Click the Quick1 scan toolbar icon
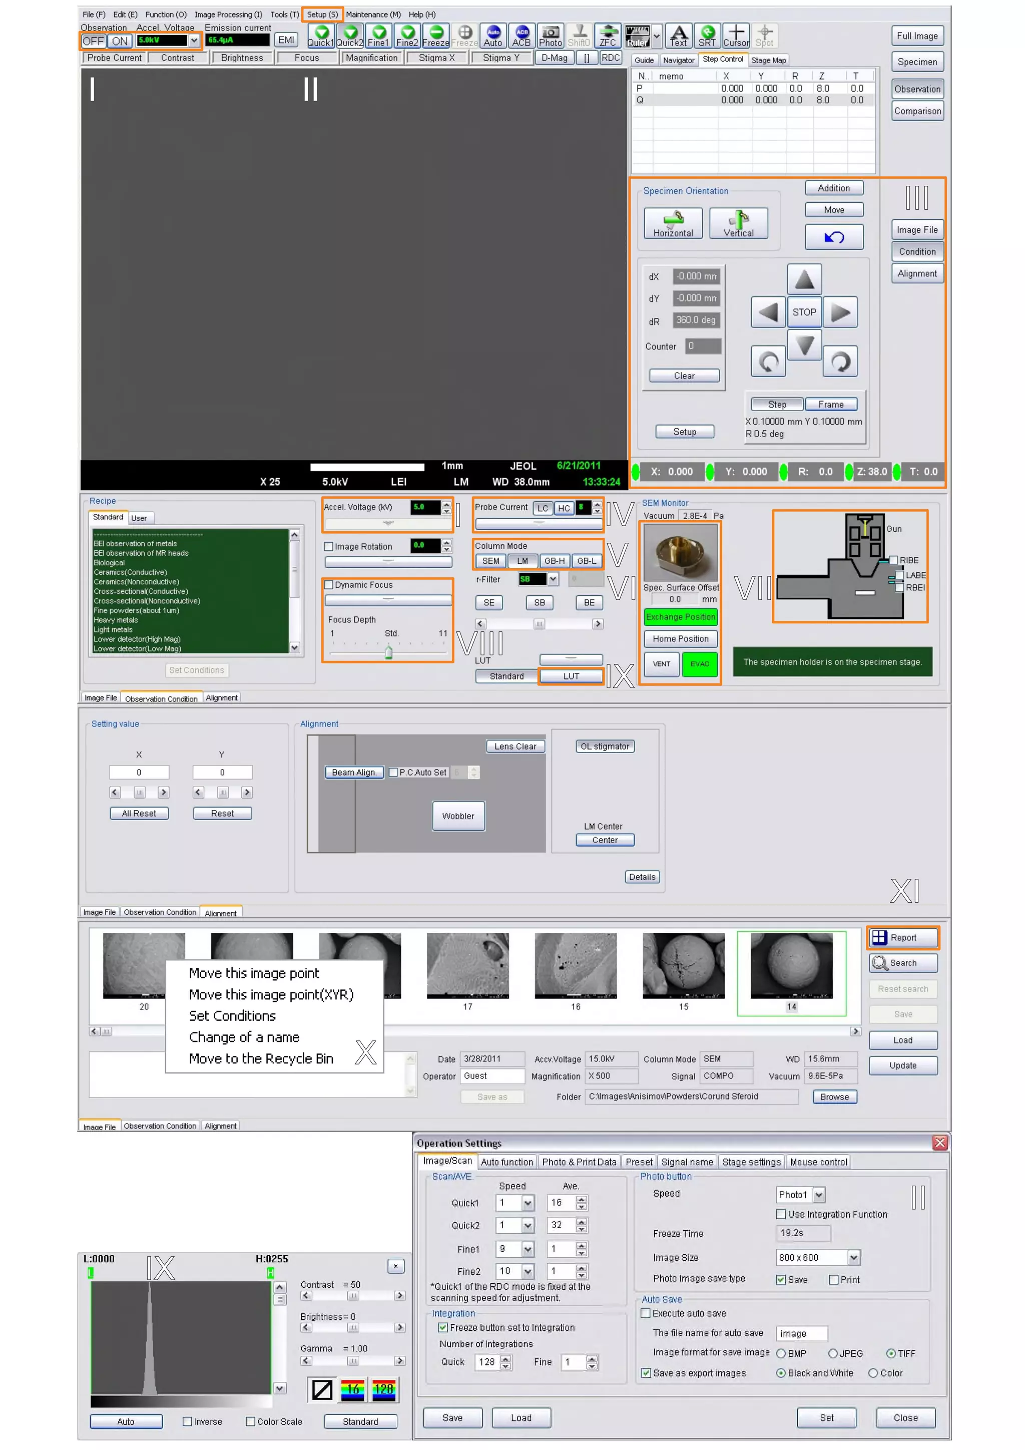The height and width of the screenshot is (1450, 1025). click(x=321, y=36)
